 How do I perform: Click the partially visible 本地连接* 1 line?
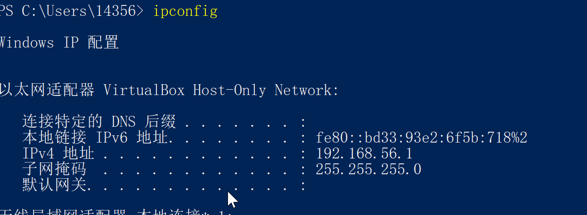coord(116,212)
